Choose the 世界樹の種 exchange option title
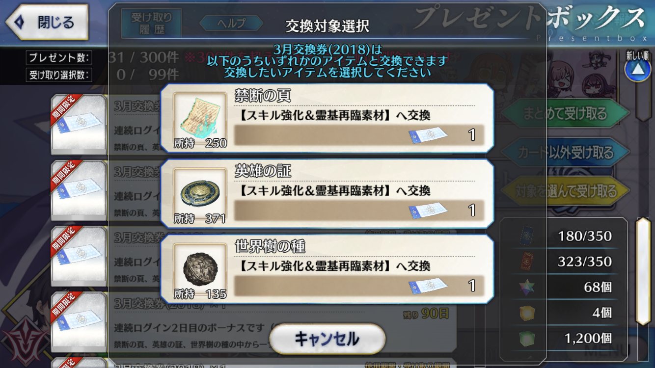The width and height of the screenshot is (655, 368). [x=270, y=247]
